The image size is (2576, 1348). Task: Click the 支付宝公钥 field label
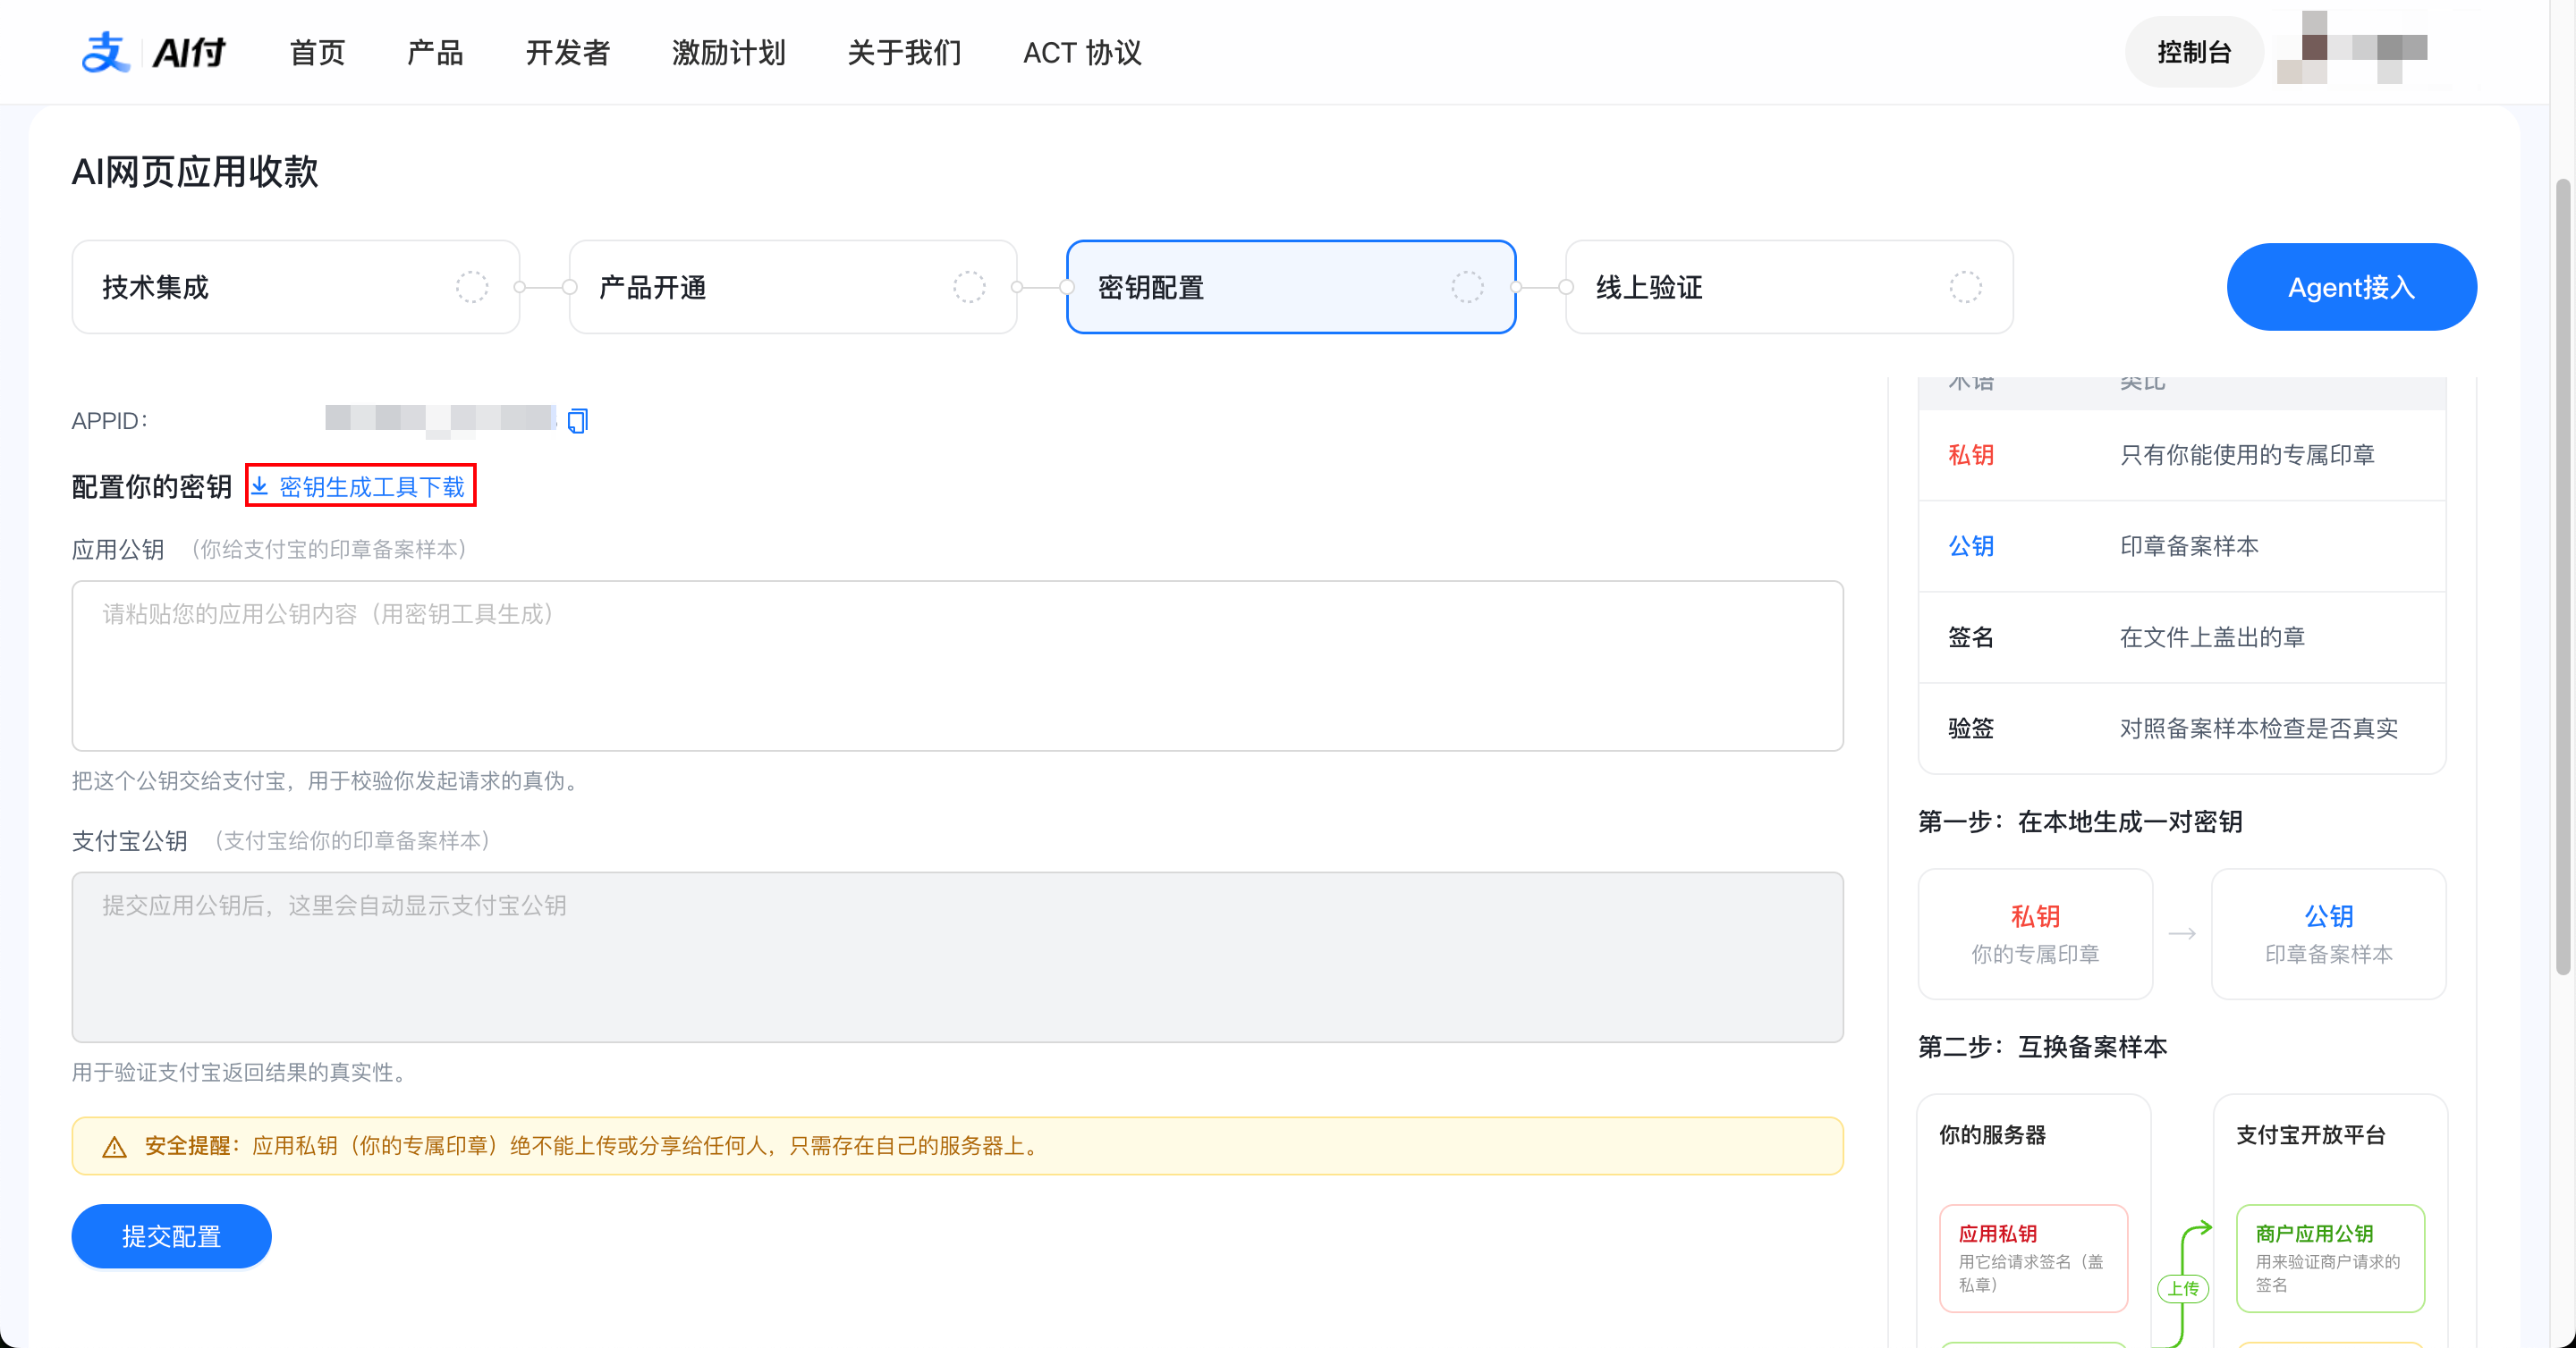pos(129,841)
